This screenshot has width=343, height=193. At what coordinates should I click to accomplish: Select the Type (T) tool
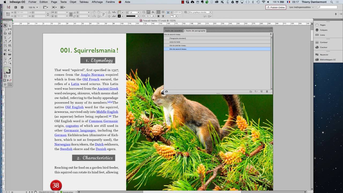coord(5,38)
